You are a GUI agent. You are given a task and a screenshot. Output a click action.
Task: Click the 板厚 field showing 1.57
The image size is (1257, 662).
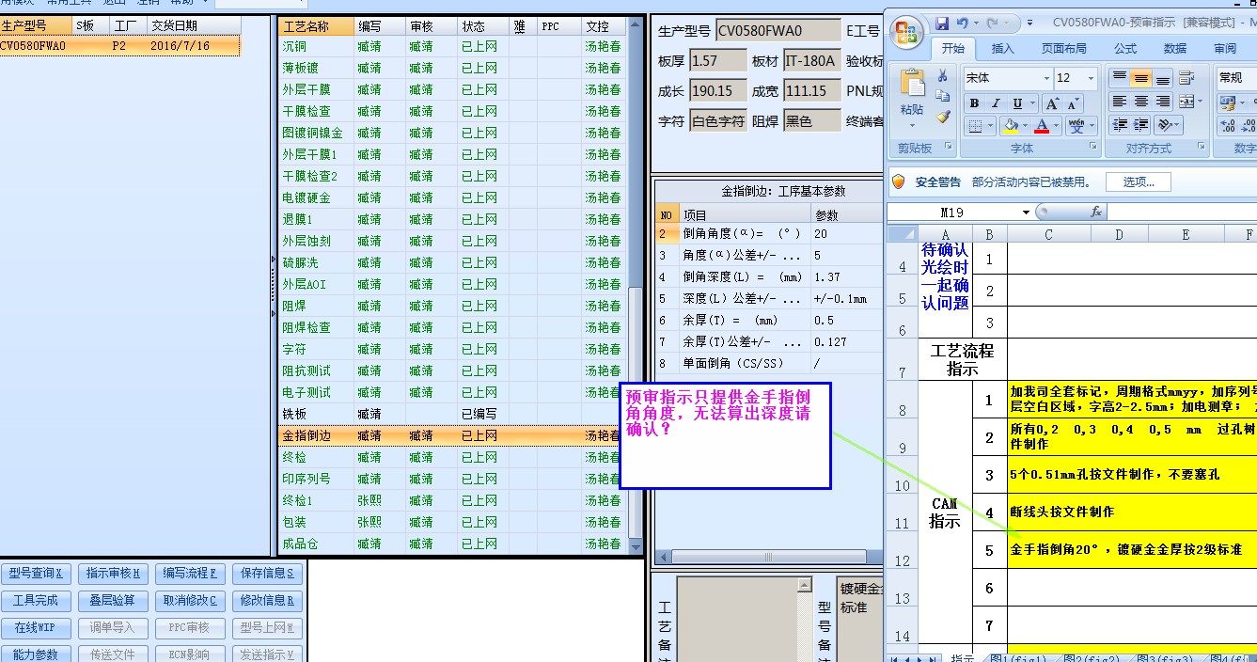(x=717, y=61)
